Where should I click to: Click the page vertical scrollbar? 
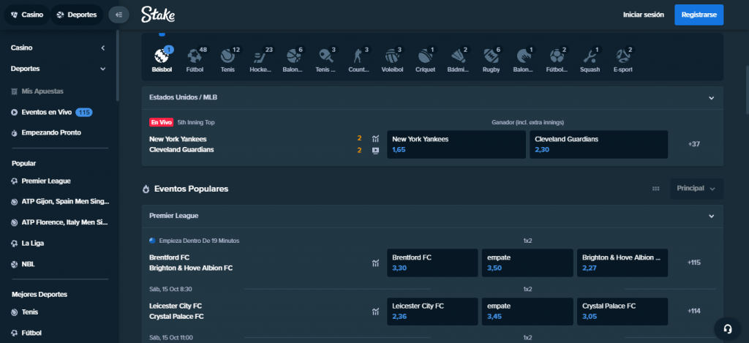coord(746,89)
